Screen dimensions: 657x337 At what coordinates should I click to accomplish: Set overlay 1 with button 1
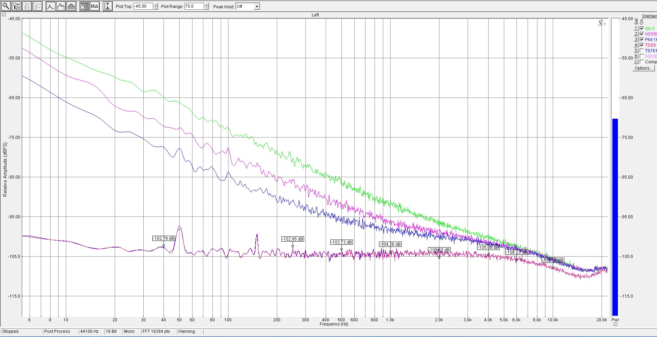(x=636, y=28)
